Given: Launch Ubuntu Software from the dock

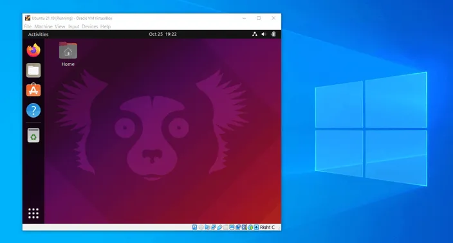Looking at the screenshot, I should pos(33,90).
